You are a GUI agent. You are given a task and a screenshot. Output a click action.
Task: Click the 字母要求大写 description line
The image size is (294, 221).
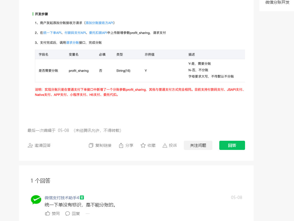coord(211,77)
